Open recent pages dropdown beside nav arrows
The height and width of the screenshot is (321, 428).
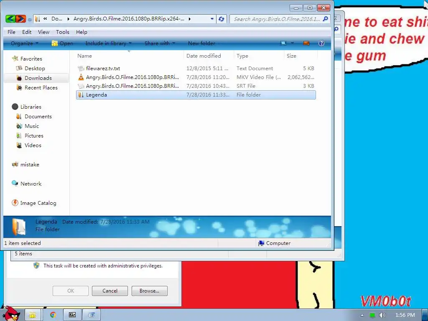(x=30, y=19)
